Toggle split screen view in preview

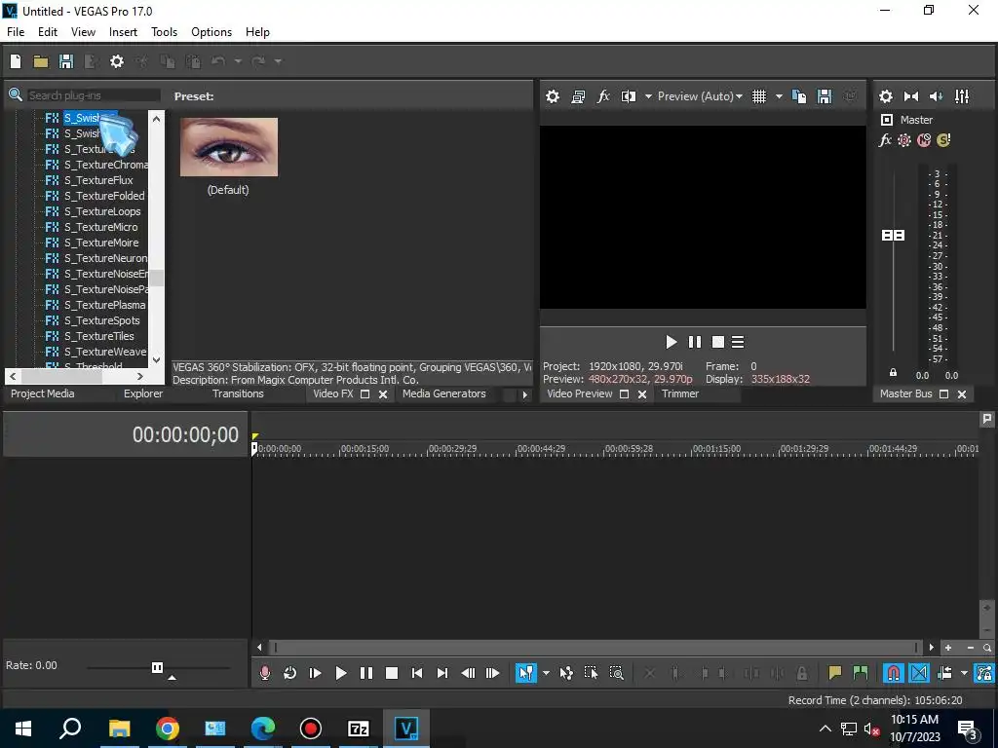pyautogui.click(x=629, y=96)
